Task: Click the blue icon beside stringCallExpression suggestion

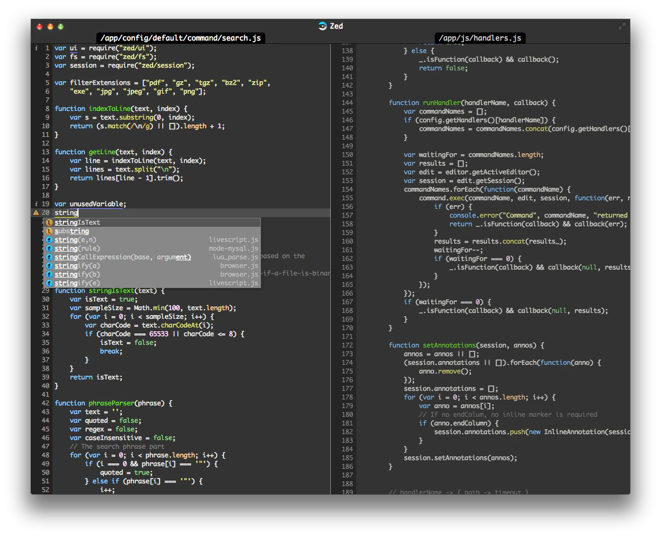Action: coord(49,257)
